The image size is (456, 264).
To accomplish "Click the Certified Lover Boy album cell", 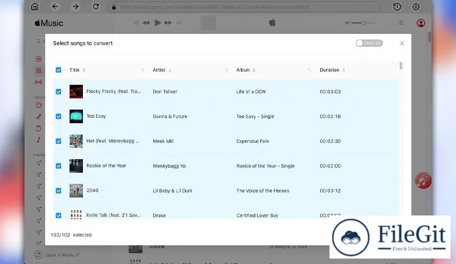I will click(257, 215).
